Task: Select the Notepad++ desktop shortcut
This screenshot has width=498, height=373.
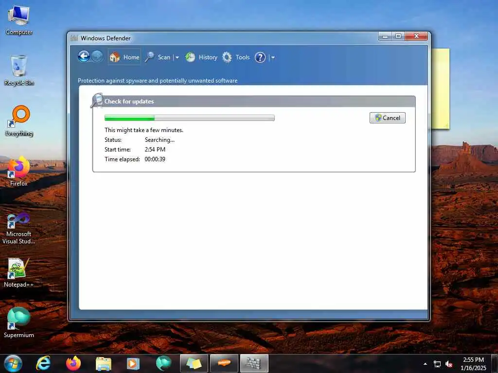Action: [x=19, y=273]
